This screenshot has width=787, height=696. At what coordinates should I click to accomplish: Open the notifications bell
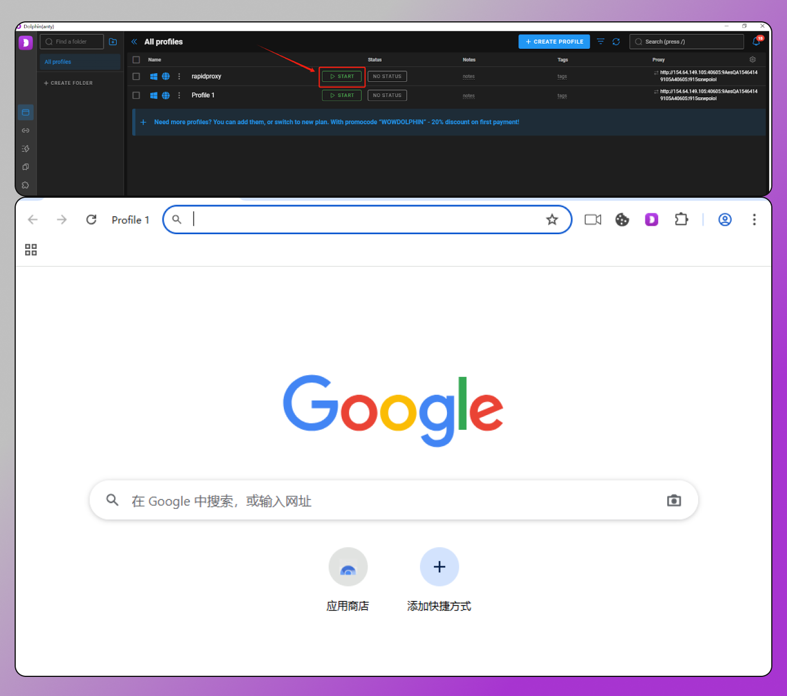757,41
